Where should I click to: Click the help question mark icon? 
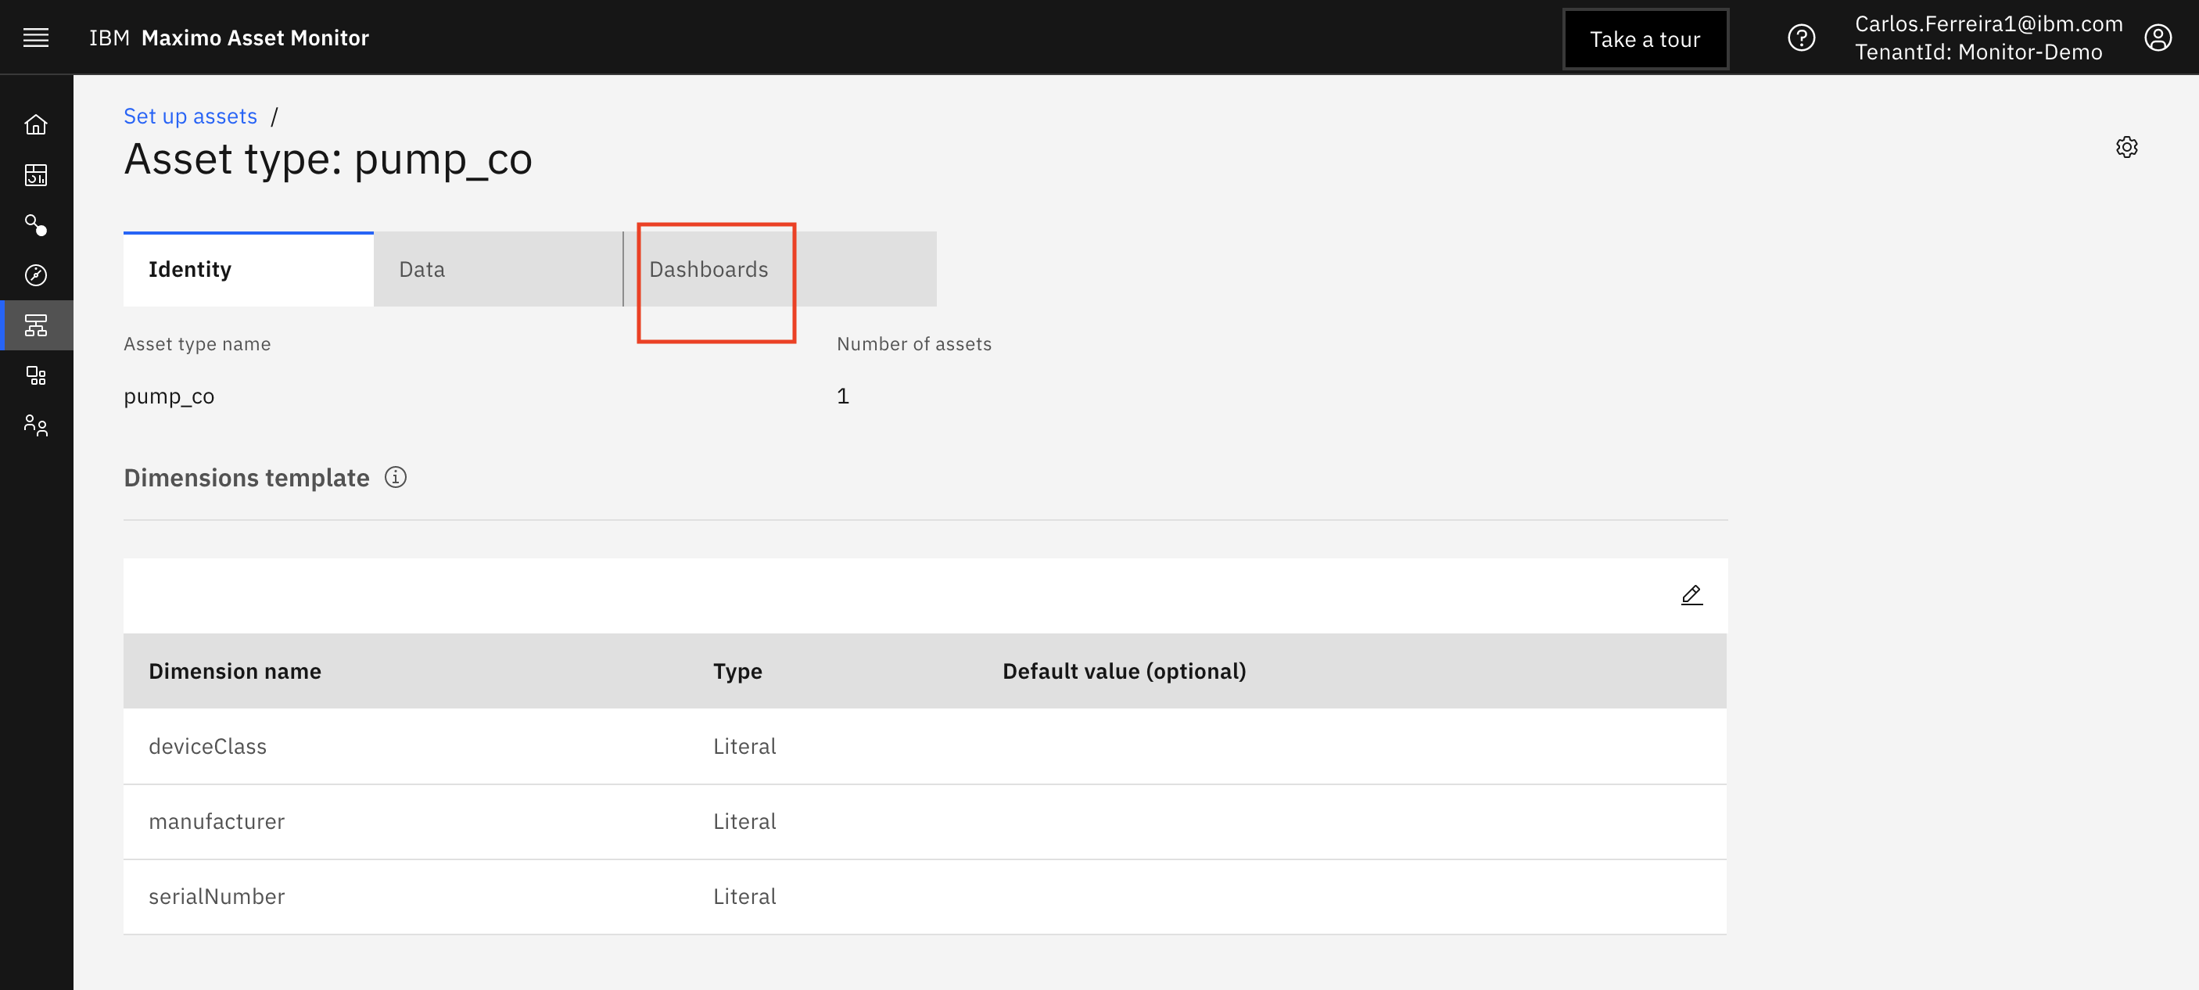pos(1801,38)
